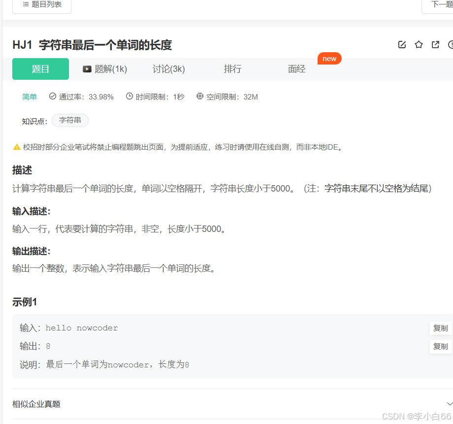Image resolution: width=453 pixels, height=424 pixels.
Task: Click the 时间限制: 1秒 text
Action: click(x=160, y=97)
